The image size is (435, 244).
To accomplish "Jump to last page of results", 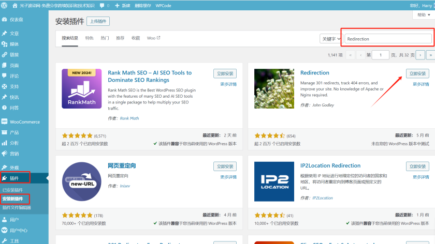I will pos(430,55).
